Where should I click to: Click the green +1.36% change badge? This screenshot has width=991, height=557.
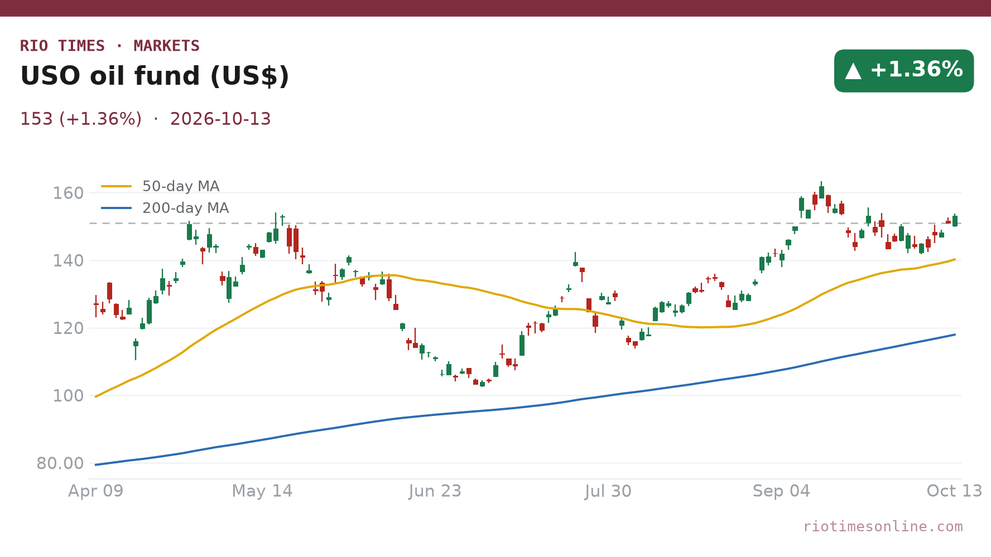click(904, 71)
